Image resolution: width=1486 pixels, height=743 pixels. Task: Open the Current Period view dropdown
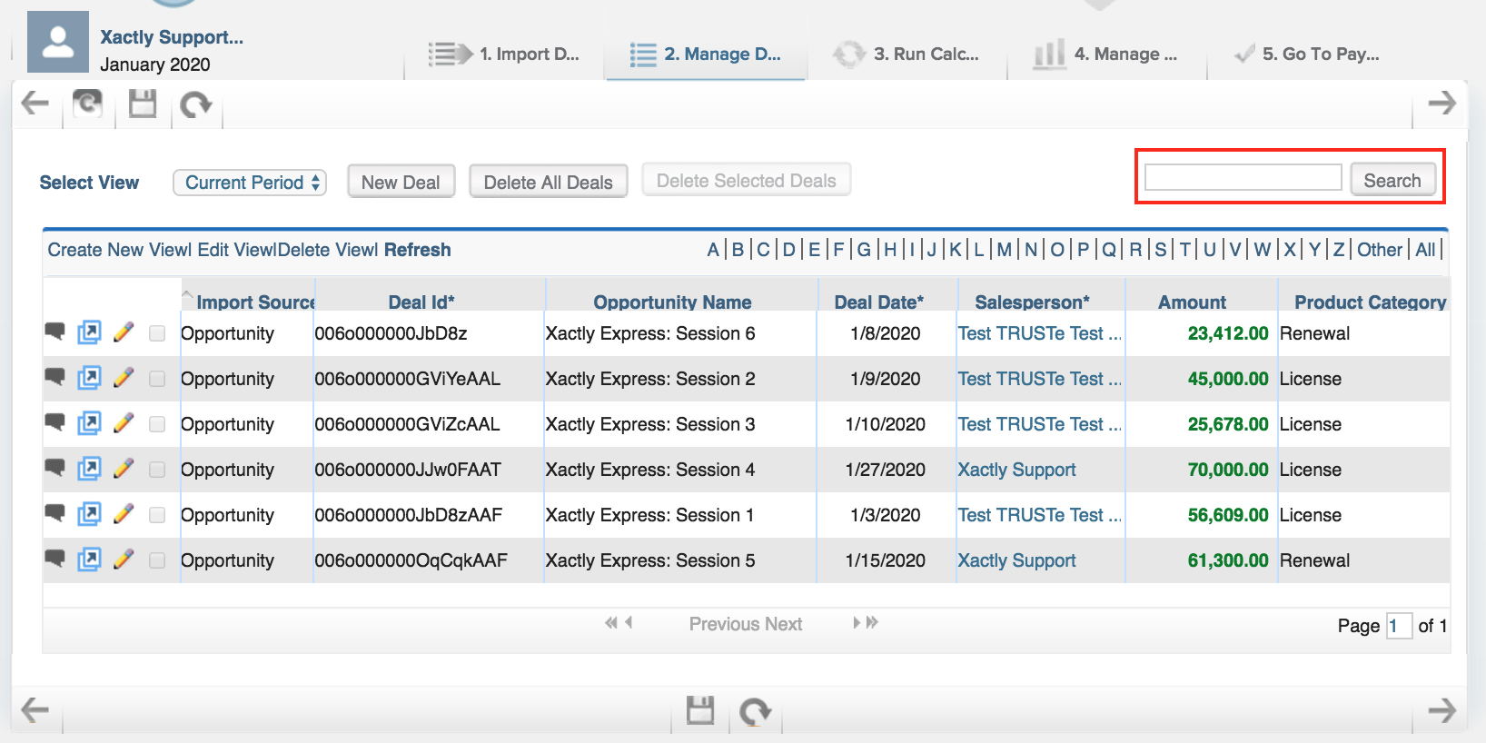250,183
